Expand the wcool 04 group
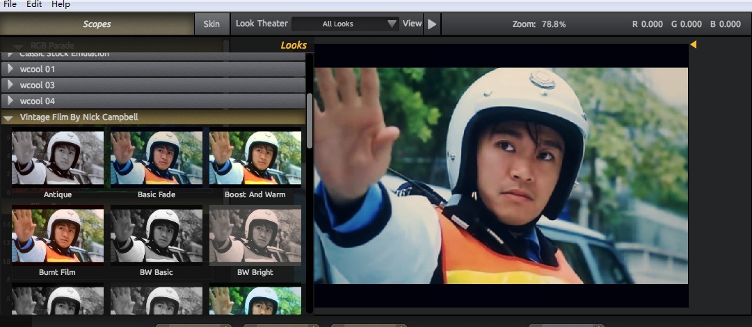This screenshot has height=327, width=752. (x=154, y=101)
